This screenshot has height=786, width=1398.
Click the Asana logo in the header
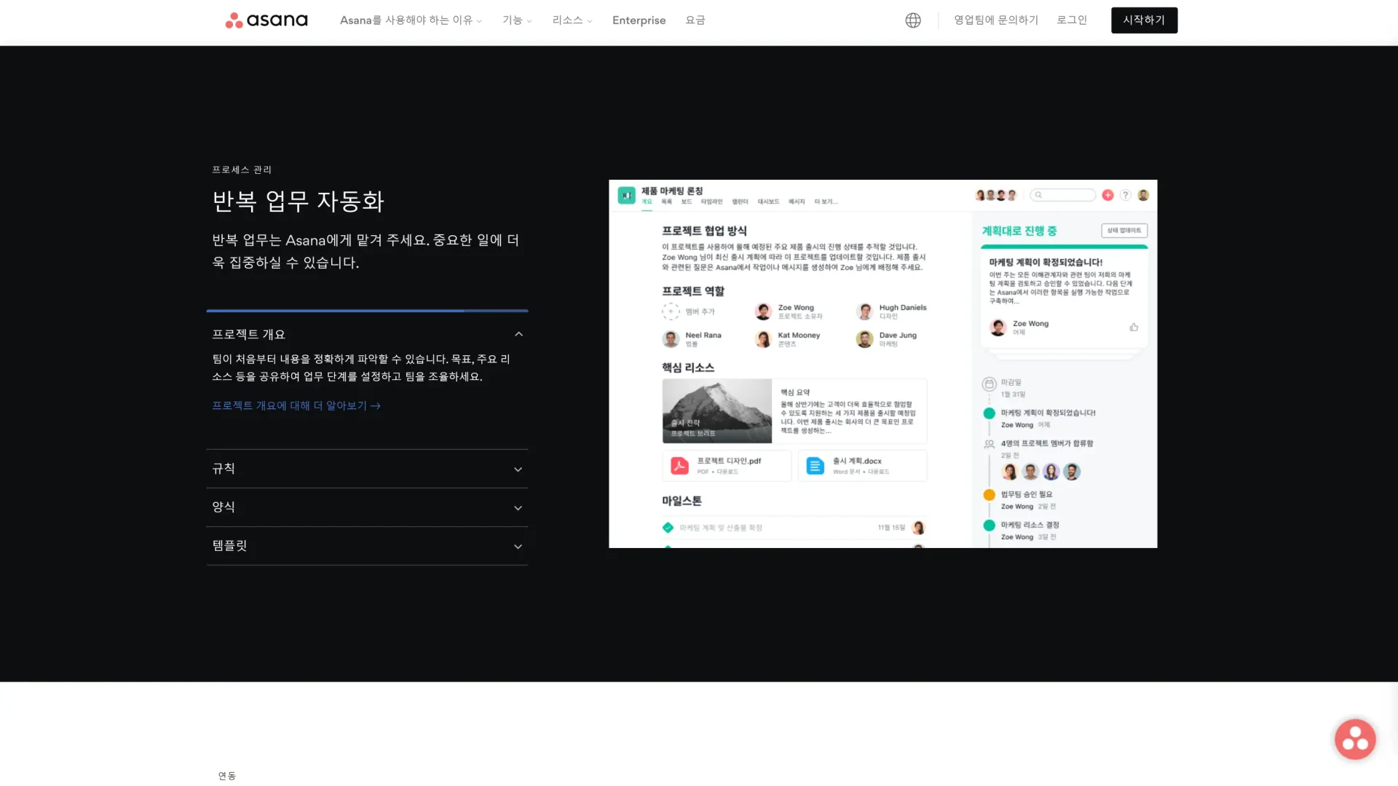pos(266,20)
